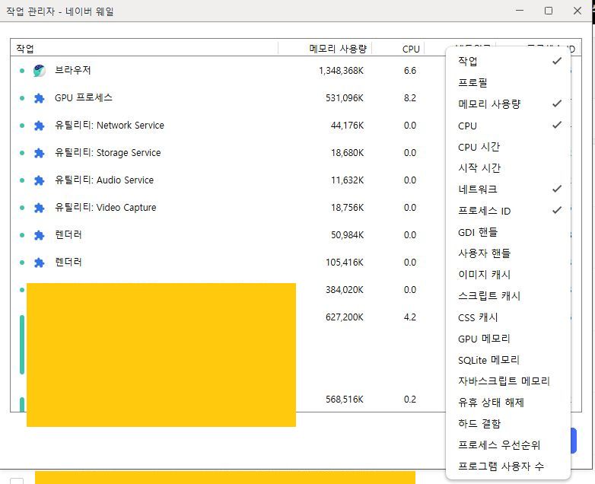This screenshot has width=595, height=484.
Task: Enable the 유휴 상태 해제 column
Action: (x=508, y=402)
